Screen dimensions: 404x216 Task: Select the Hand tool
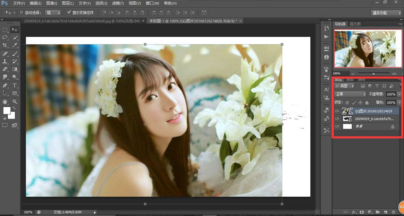(x=5, y=101)
